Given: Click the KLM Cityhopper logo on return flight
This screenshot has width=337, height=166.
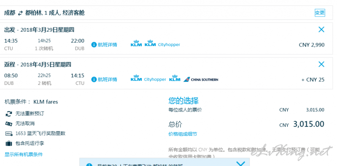Looking at the screenshot, I should coord(148,78).
